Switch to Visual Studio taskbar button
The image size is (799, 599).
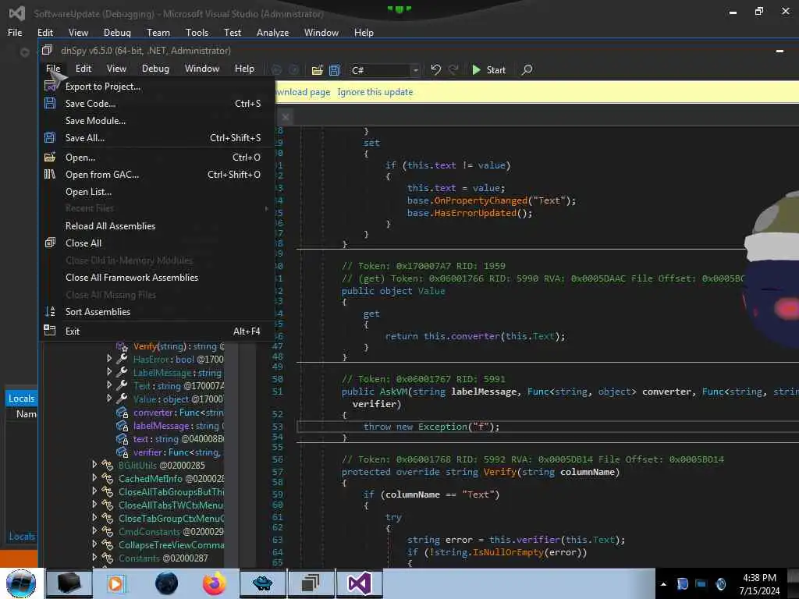359,583
